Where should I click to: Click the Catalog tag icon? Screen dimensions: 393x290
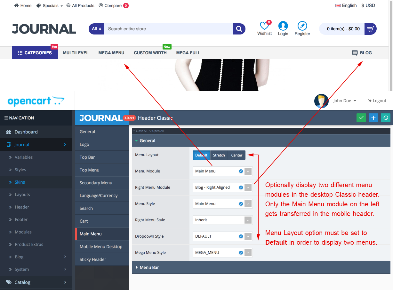[x=9, y=282]
